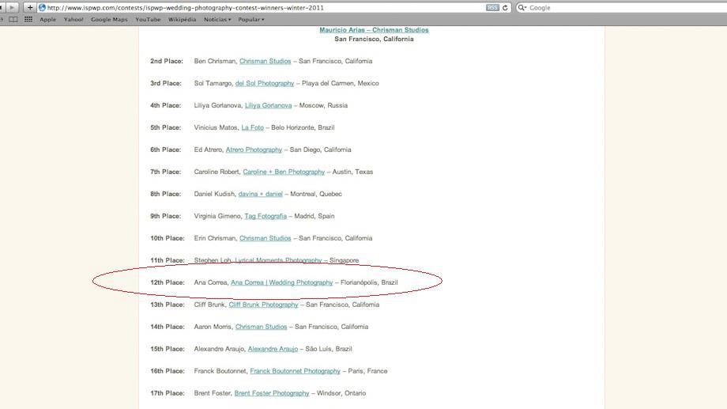Screen dimensions: 727x409
Task: Open del Sol Photography link
Action: point(265,83)
